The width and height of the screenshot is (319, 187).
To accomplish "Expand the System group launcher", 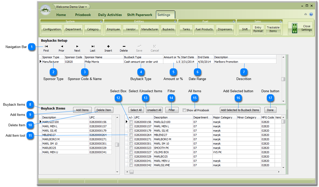I will [101, 22].
